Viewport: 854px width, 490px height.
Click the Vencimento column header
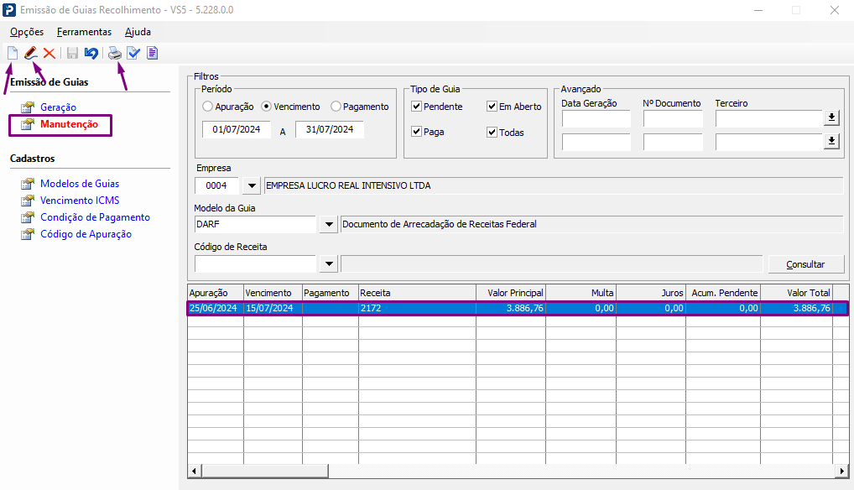point(273,293)
